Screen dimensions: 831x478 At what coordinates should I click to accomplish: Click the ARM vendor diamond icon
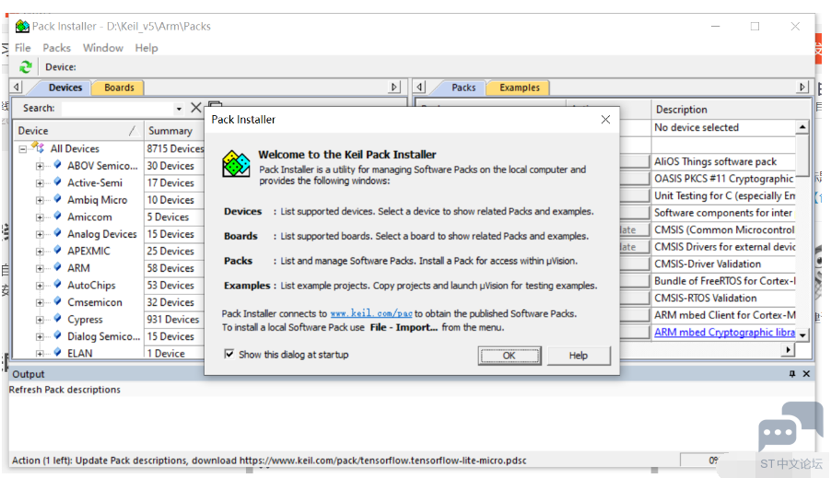pyautogui.click(x=58, y=268)
